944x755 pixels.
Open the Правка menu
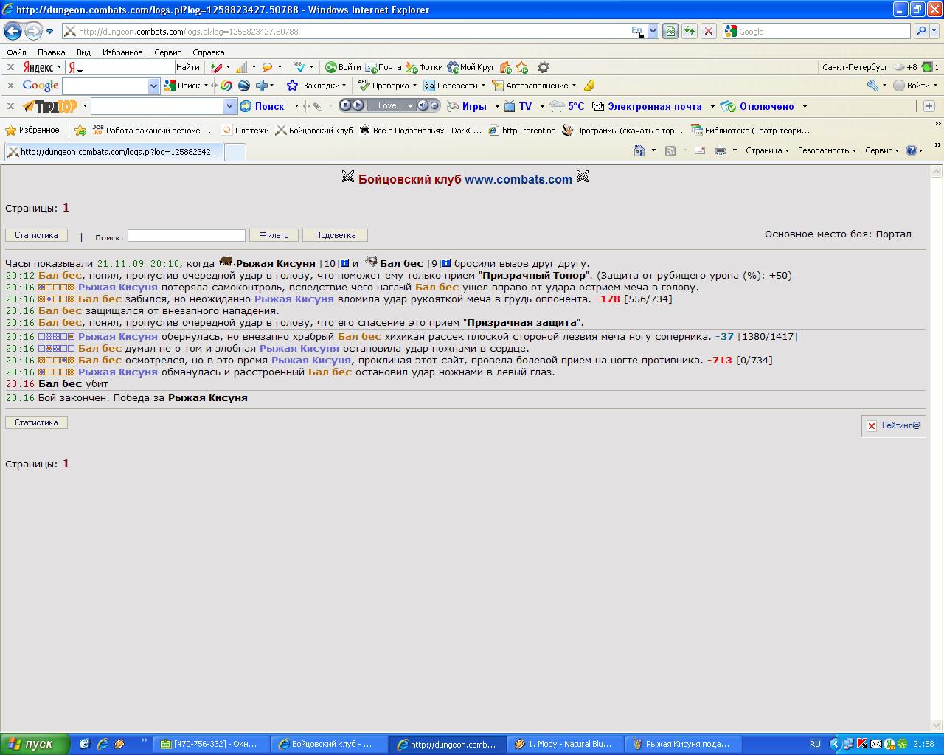pyautogui.click(x=51, y=52)
